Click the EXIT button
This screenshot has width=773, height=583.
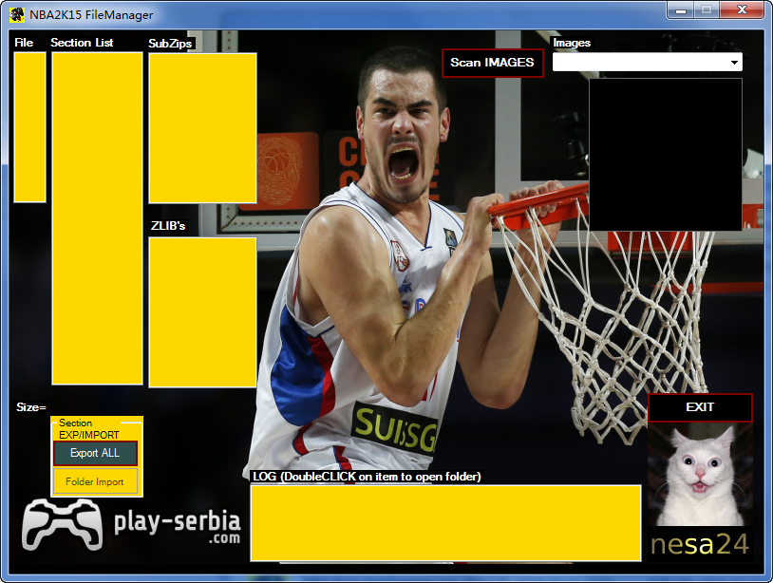[700, 407]
